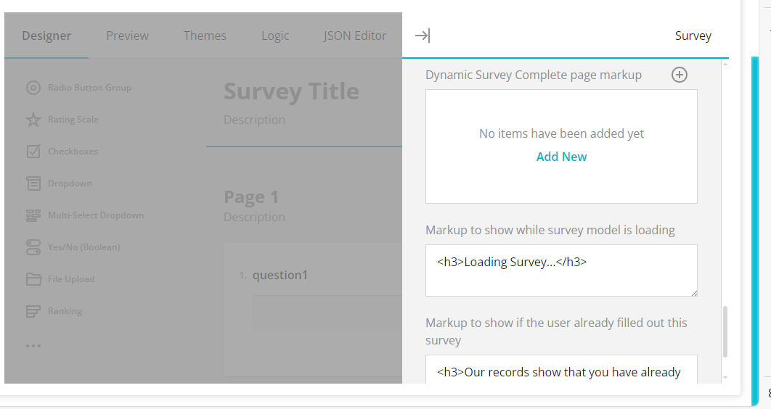Click the textarea resize grip of loading markup
This screenshot has height=409, width=771.
694,293
